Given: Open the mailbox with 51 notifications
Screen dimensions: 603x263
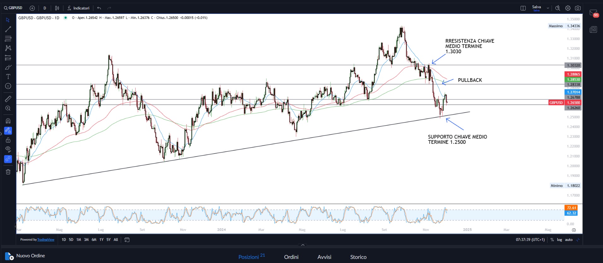Looking at the screenshot, I should point(593,13).
